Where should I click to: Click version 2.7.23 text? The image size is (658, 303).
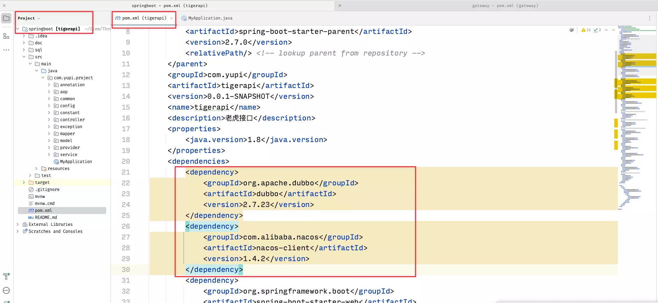pos(256,205)
